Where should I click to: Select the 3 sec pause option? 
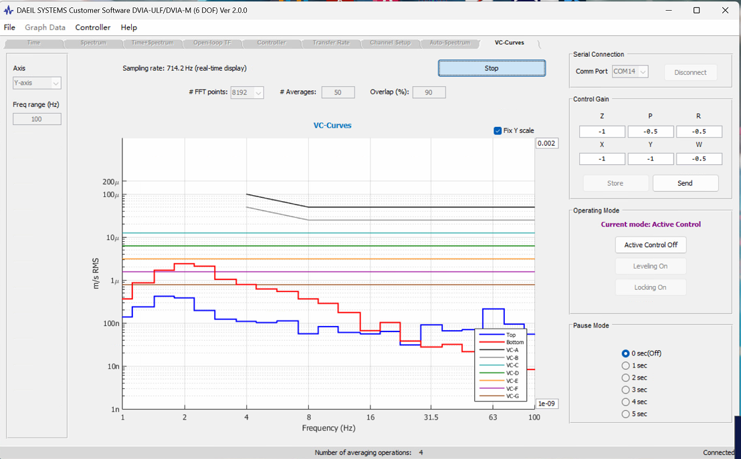pyautogui.click(x=626, y=390)
